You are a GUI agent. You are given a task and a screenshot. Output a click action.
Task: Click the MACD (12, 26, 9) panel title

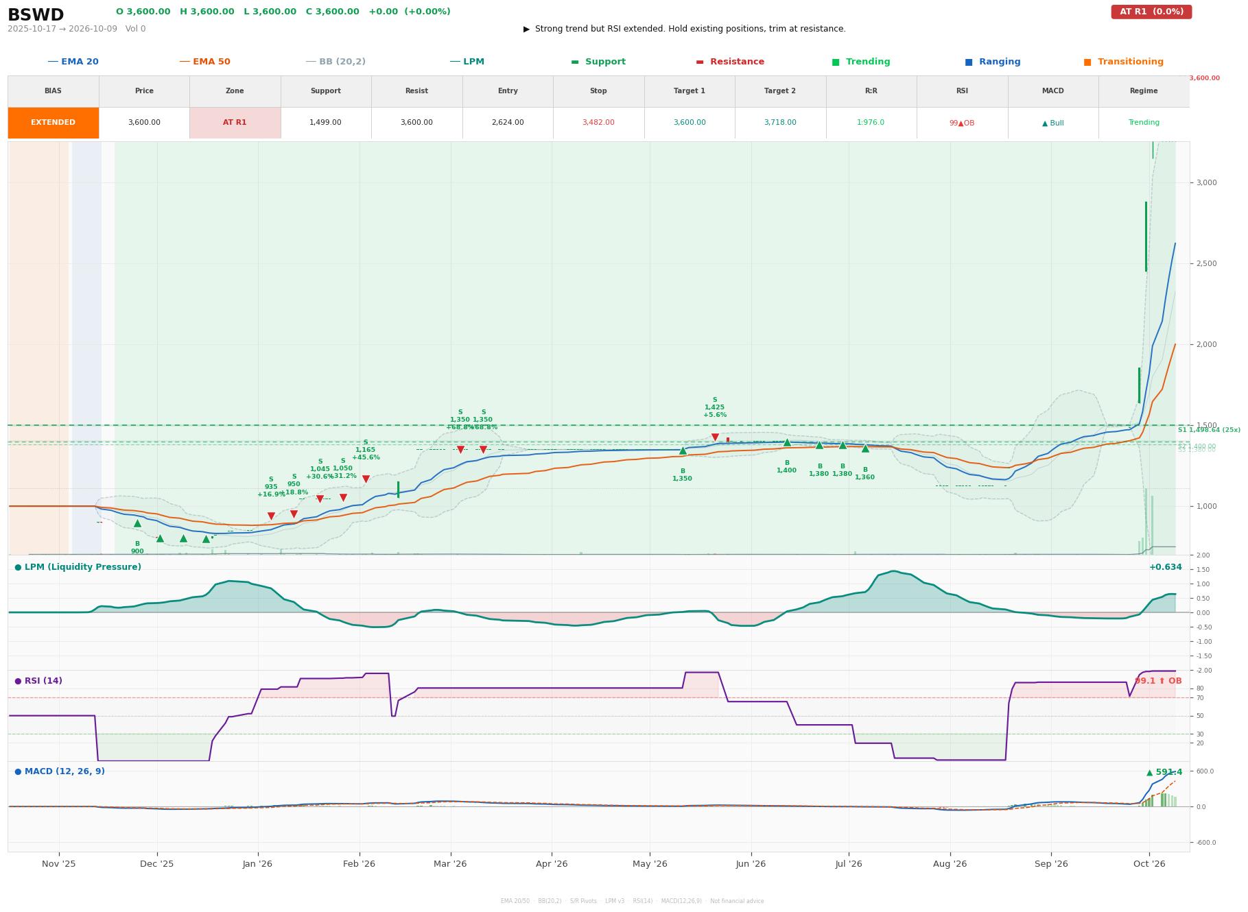coord(60,771)
